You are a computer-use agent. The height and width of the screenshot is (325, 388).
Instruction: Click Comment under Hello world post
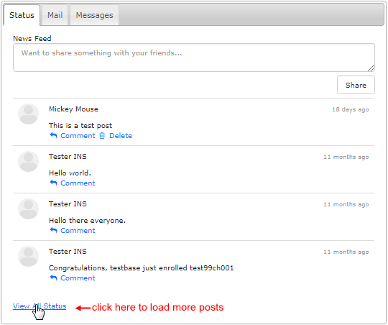click(78, 183)
